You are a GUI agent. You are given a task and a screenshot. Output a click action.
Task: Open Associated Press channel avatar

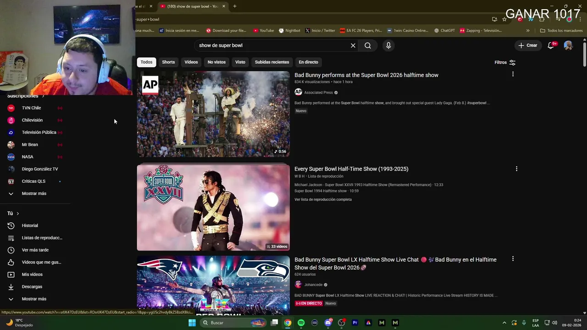click(x=298, y=92)
